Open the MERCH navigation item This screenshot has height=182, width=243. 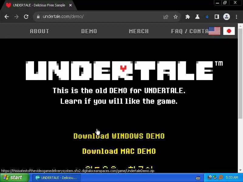139,31
